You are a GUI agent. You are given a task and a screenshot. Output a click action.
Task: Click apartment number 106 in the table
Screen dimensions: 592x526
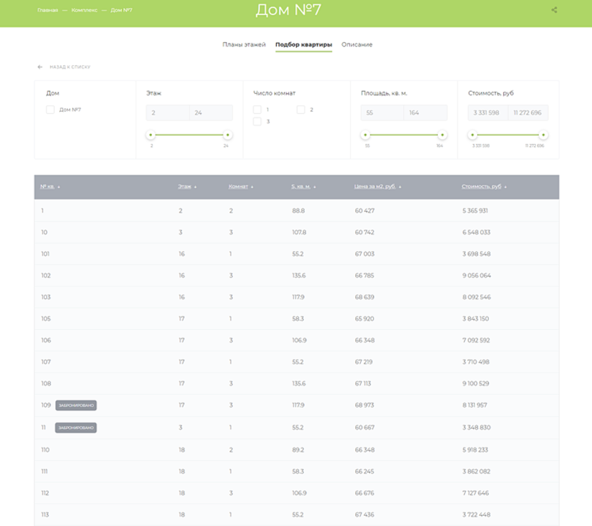pos(46,340)
